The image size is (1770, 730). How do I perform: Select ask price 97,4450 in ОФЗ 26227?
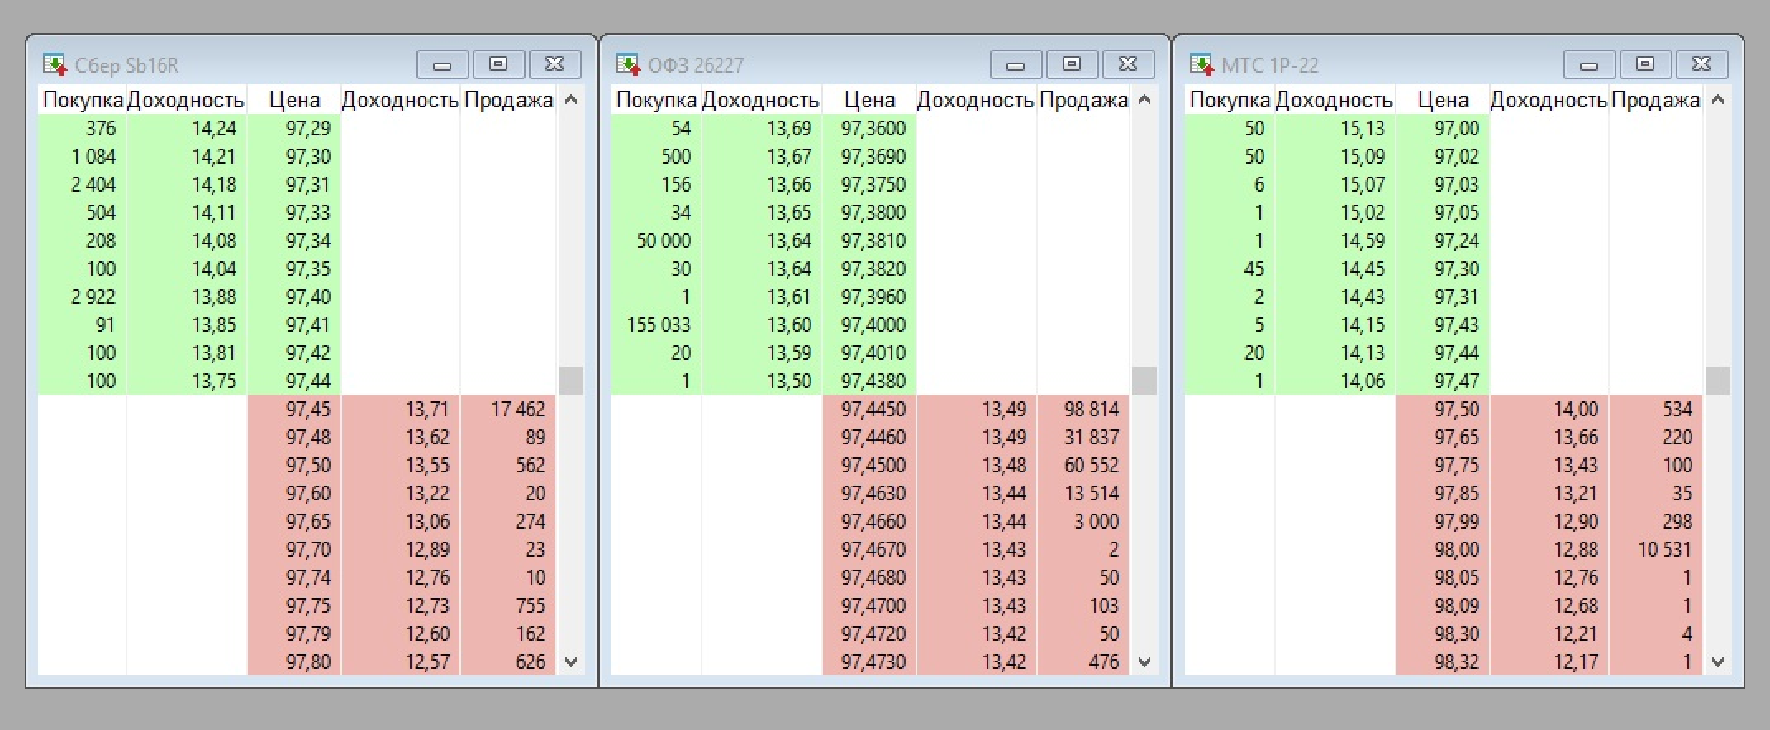[873, 409]
